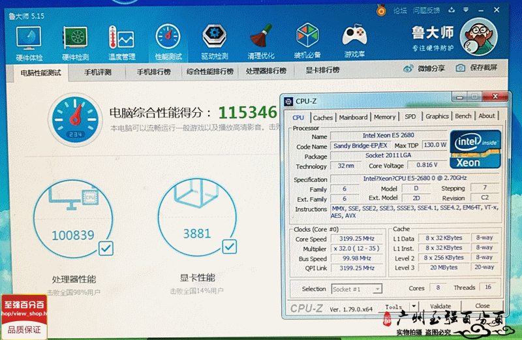Click the overall score 115346

click(248, 112)
